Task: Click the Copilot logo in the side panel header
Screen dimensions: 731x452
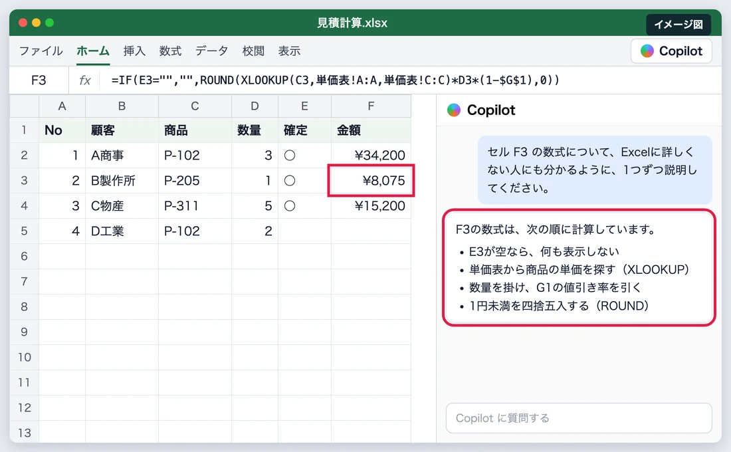Action: pyautogui.click(x=454, y=110)
